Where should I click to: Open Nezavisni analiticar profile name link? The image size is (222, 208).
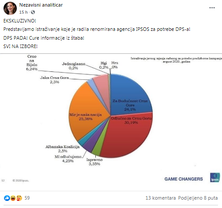tap(41, 5)
